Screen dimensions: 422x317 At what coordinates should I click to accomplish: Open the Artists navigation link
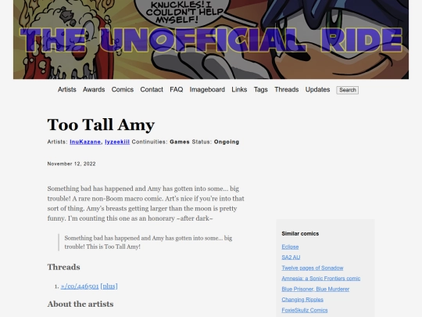point(67,89)
